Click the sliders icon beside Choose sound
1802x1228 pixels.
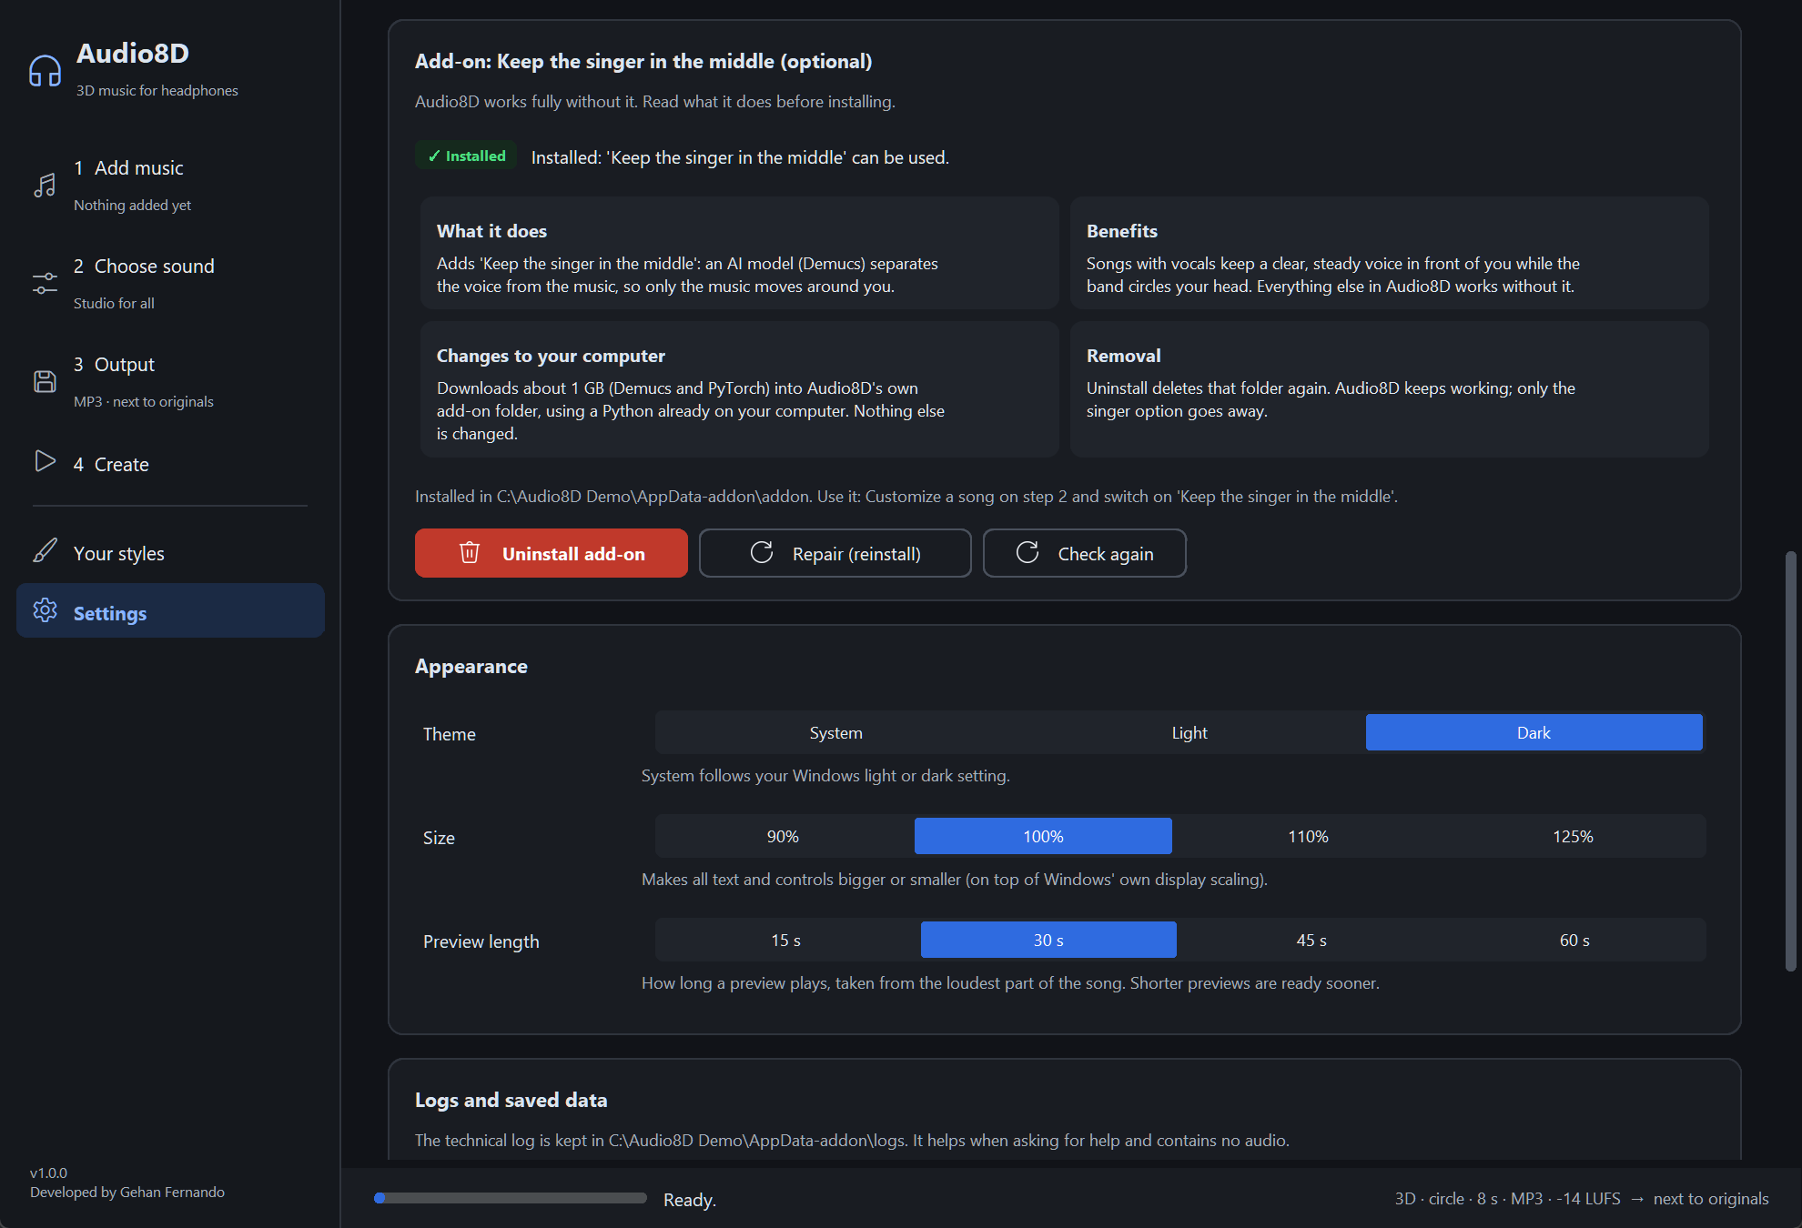click(x=45, y=284)
